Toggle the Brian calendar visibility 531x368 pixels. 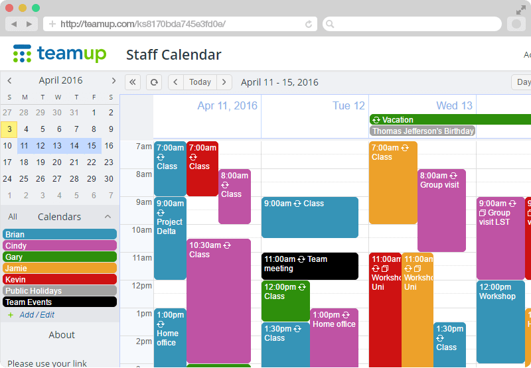click(60, 235)
